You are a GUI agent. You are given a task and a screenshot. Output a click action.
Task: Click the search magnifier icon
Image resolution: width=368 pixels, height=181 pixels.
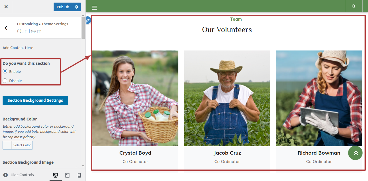[354, 6]
